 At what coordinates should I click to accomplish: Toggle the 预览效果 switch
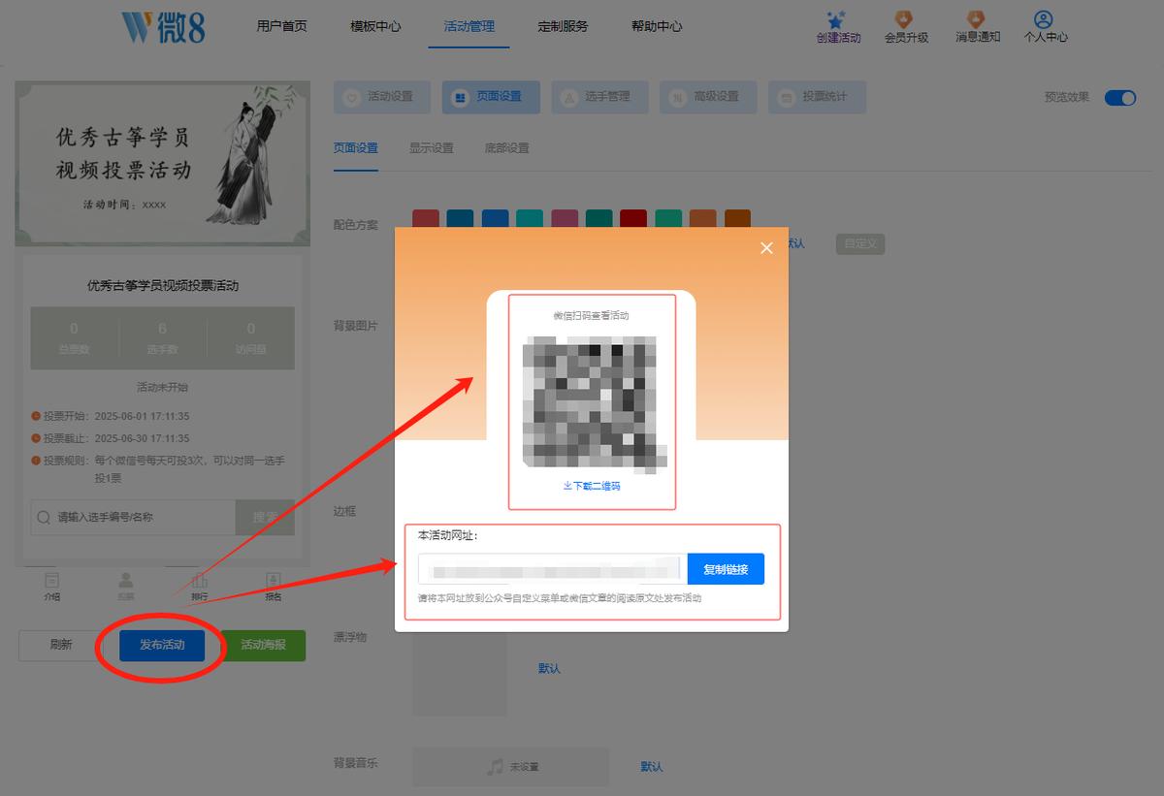pyautogui.click(x=1120, y=97)
